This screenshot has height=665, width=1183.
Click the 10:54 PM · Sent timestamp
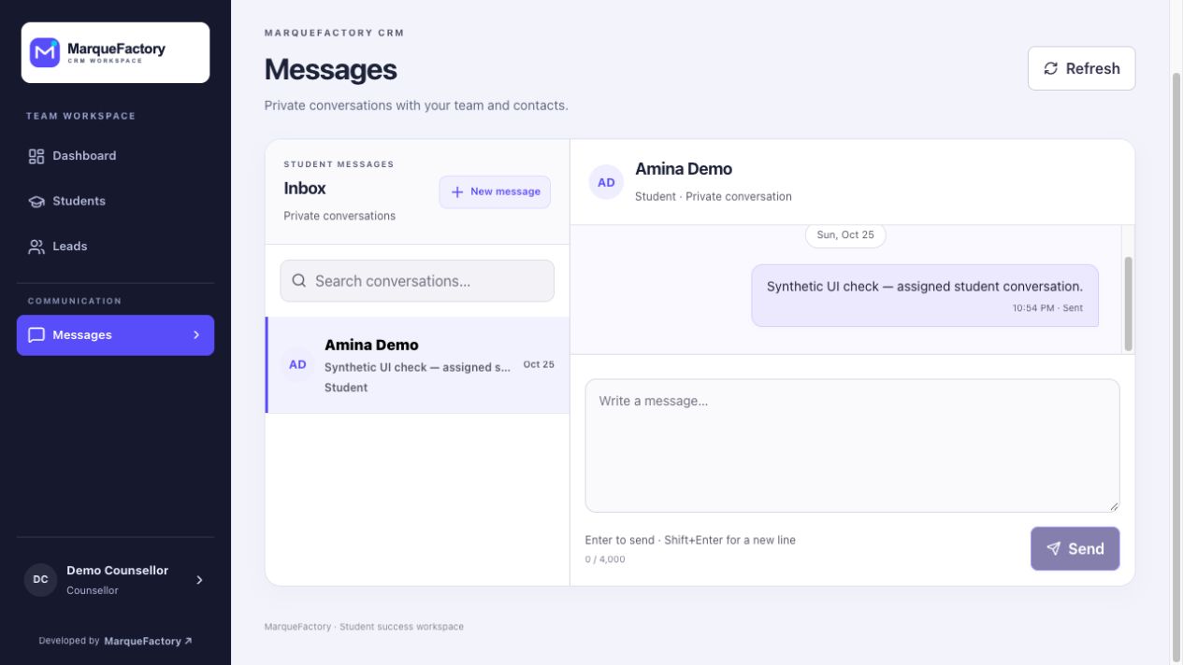click(x=1047, y=307)
